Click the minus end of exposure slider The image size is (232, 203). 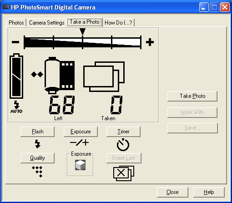pos(15,42)
